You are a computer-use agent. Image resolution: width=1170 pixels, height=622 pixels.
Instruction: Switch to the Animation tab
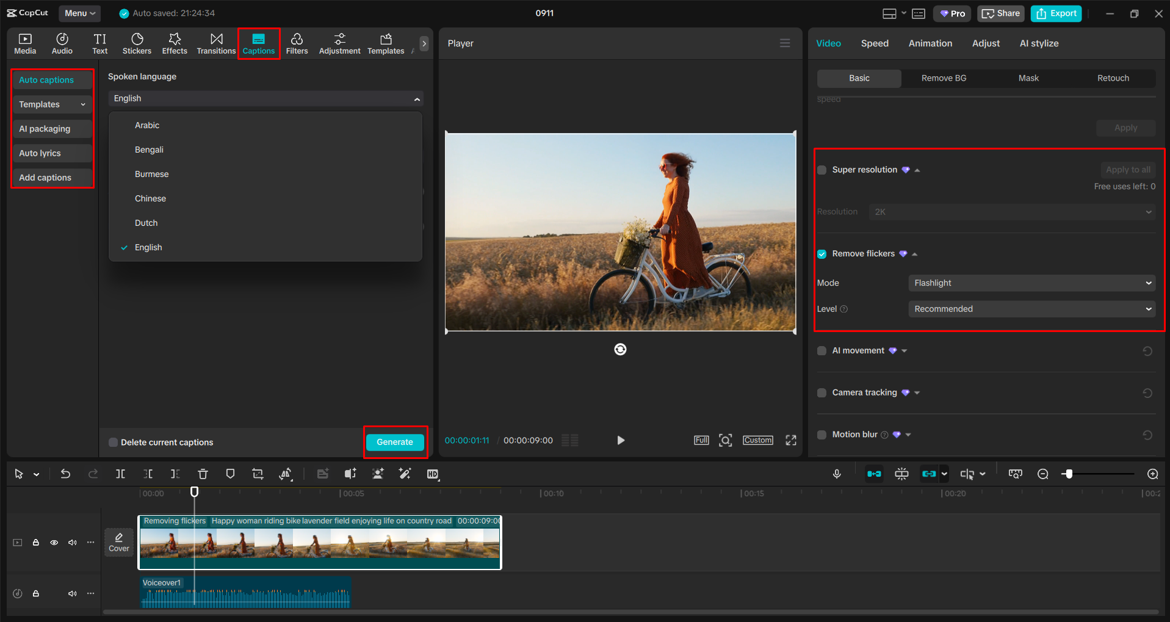point(930,43)
